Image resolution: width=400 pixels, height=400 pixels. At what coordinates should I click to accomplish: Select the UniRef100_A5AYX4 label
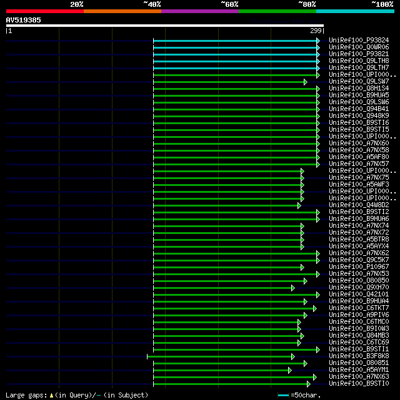(x=359, y=246)
